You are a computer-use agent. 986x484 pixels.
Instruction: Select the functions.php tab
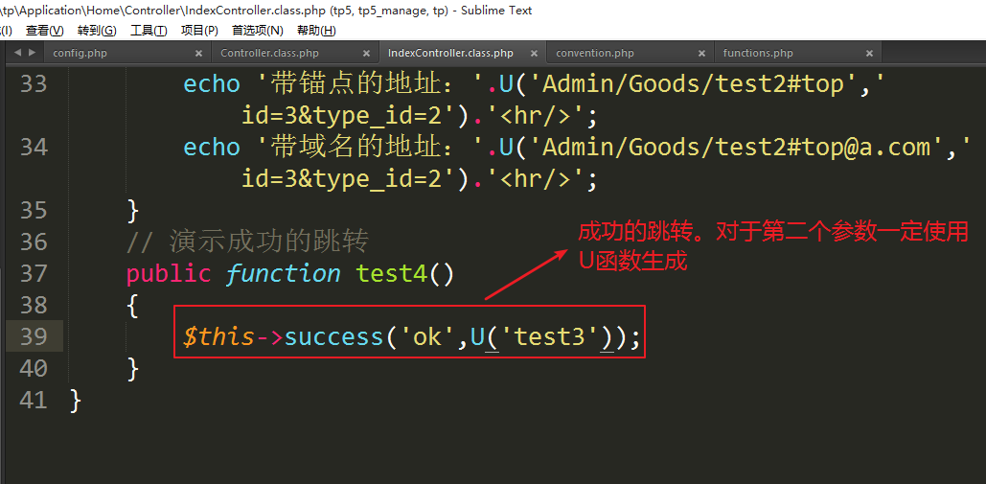[758, 54]
